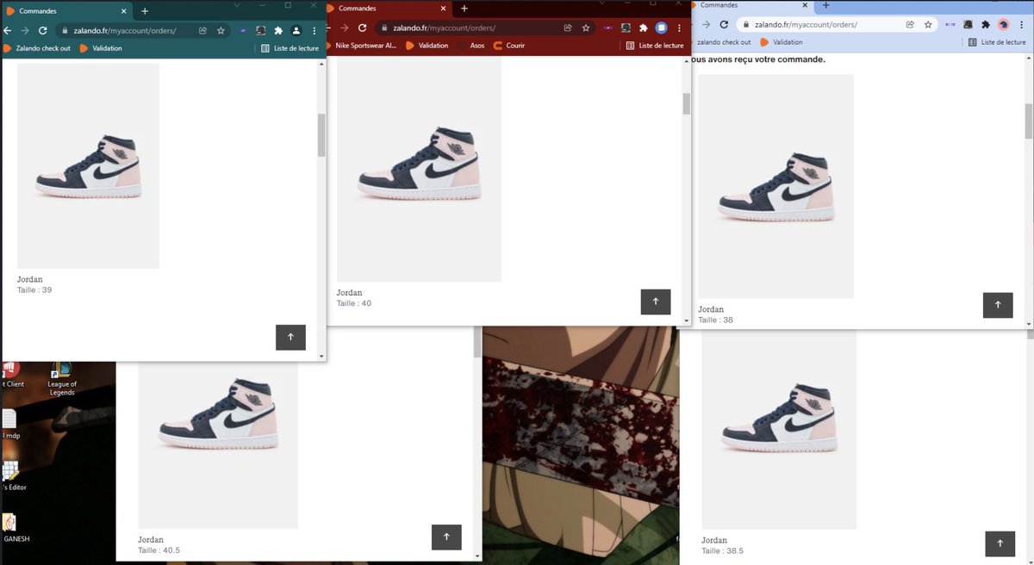Click back-to-top arrow in size 40.5 window
1034x565 pixels.
pos(446,537)
